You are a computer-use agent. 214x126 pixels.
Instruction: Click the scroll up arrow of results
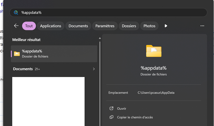(x=100, y=38)
